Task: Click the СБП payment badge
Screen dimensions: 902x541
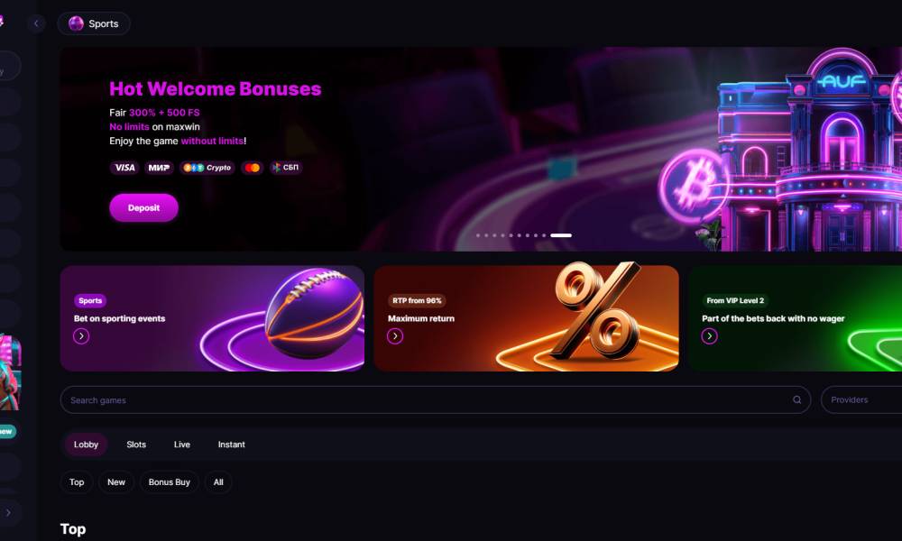Action: coord(286,168)
